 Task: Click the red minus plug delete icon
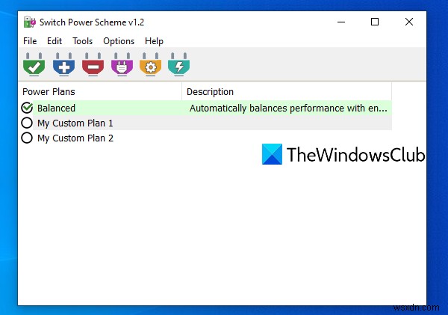pos(93,64)
